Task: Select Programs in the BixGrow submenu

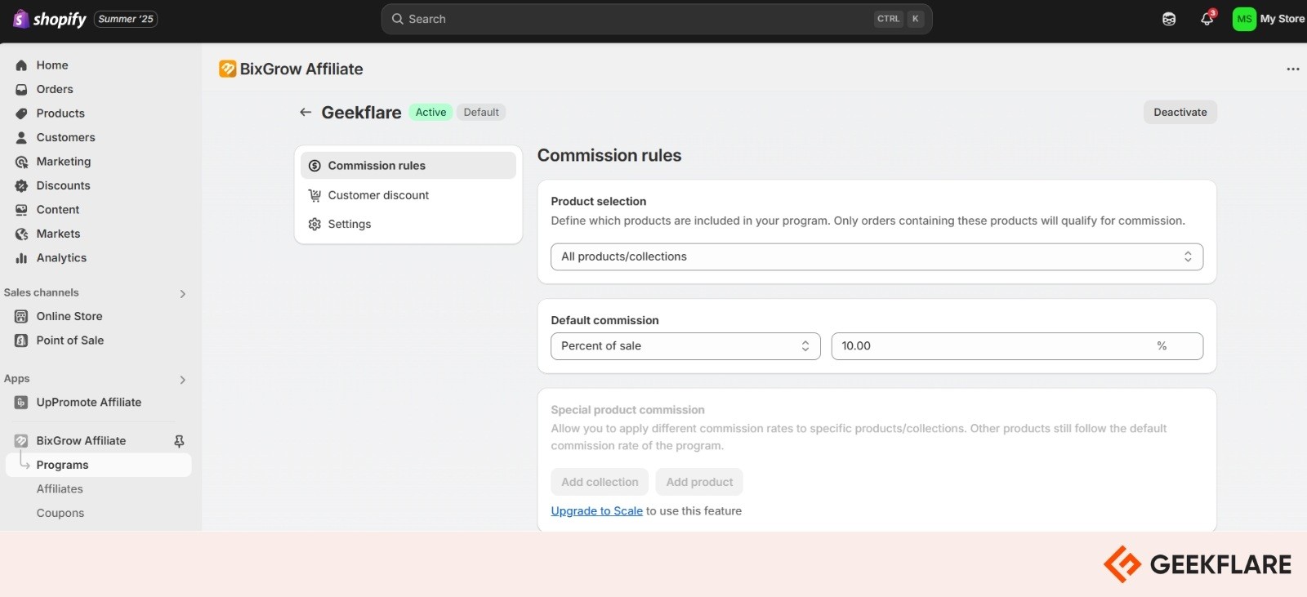Action: (x=99, y=465)
